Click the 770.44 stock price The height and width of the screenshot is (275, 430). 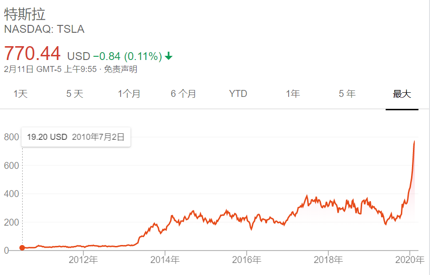32,54
